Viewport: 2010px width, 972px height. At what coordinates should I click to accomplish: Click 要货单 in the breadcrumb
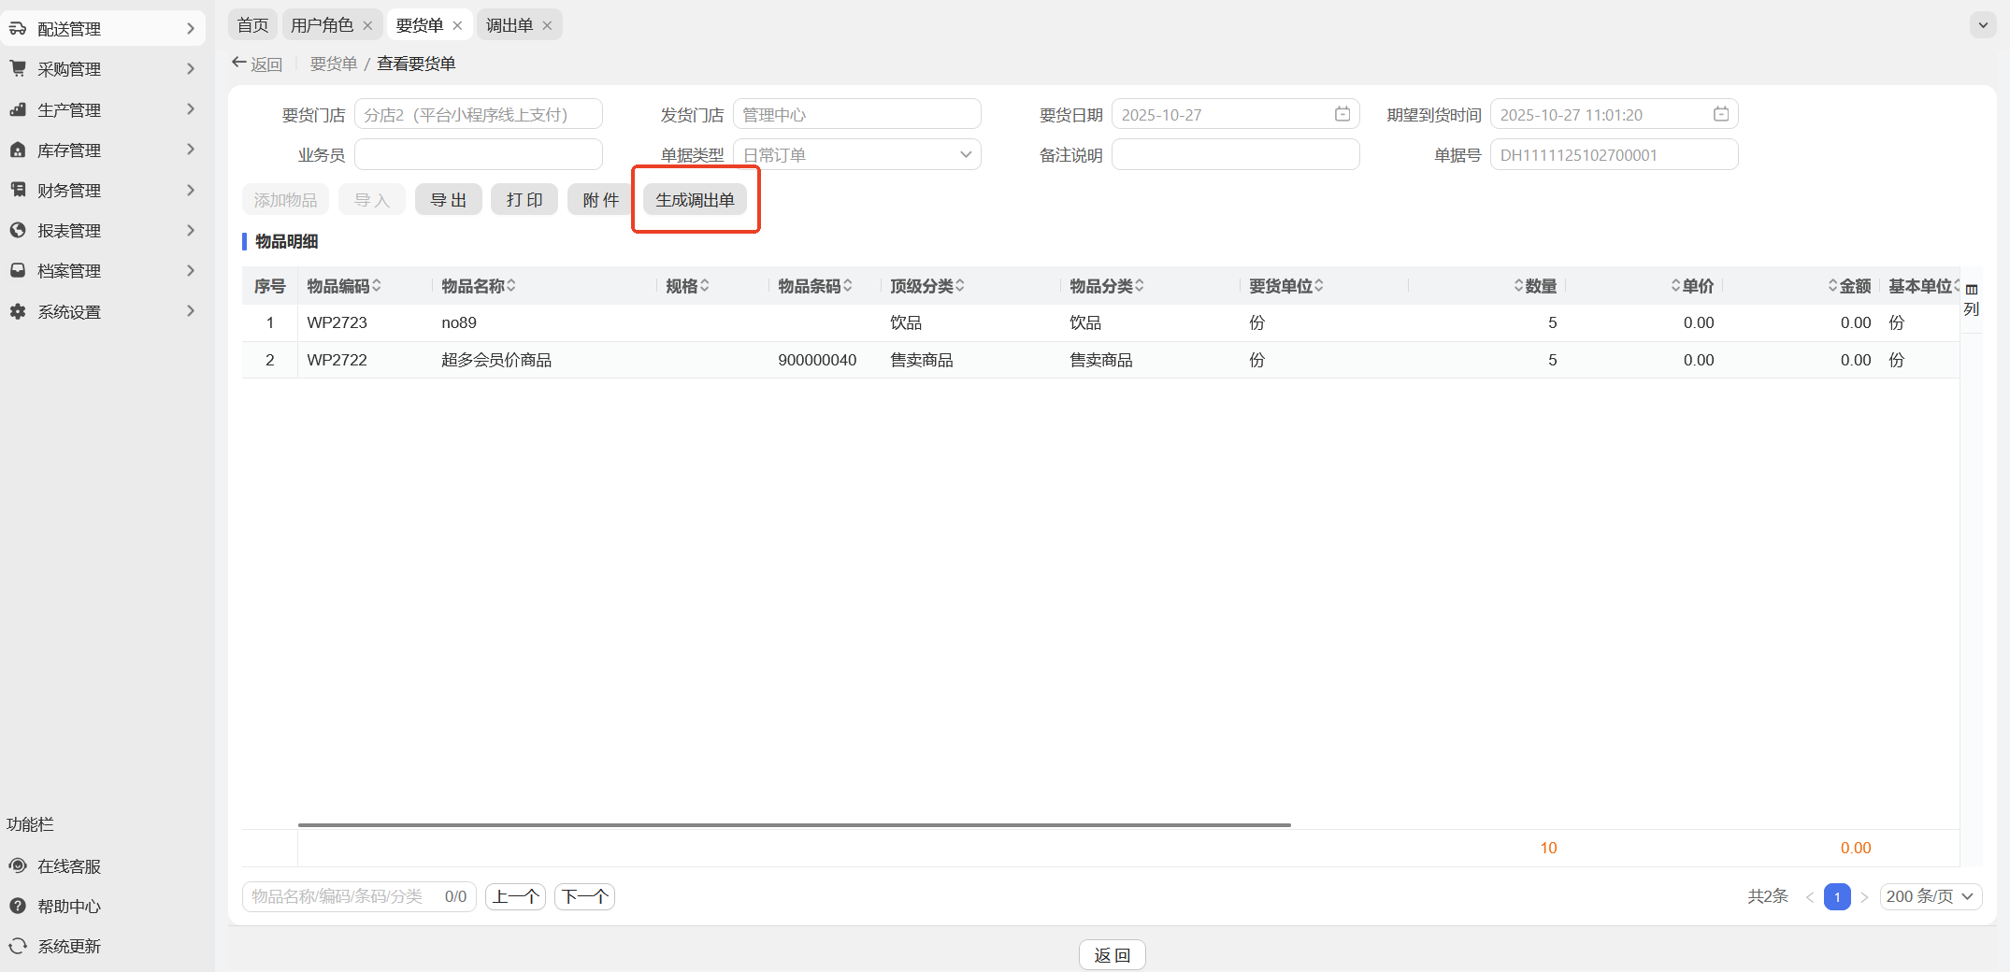click(x=334, y=64)
